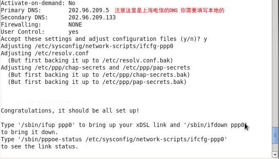
Task: Click the /etc/ppp/pap-secrets.bak backup path
Action: (143, 82)
